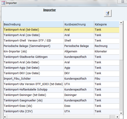Click the Shell short name cell

(79, 41)
